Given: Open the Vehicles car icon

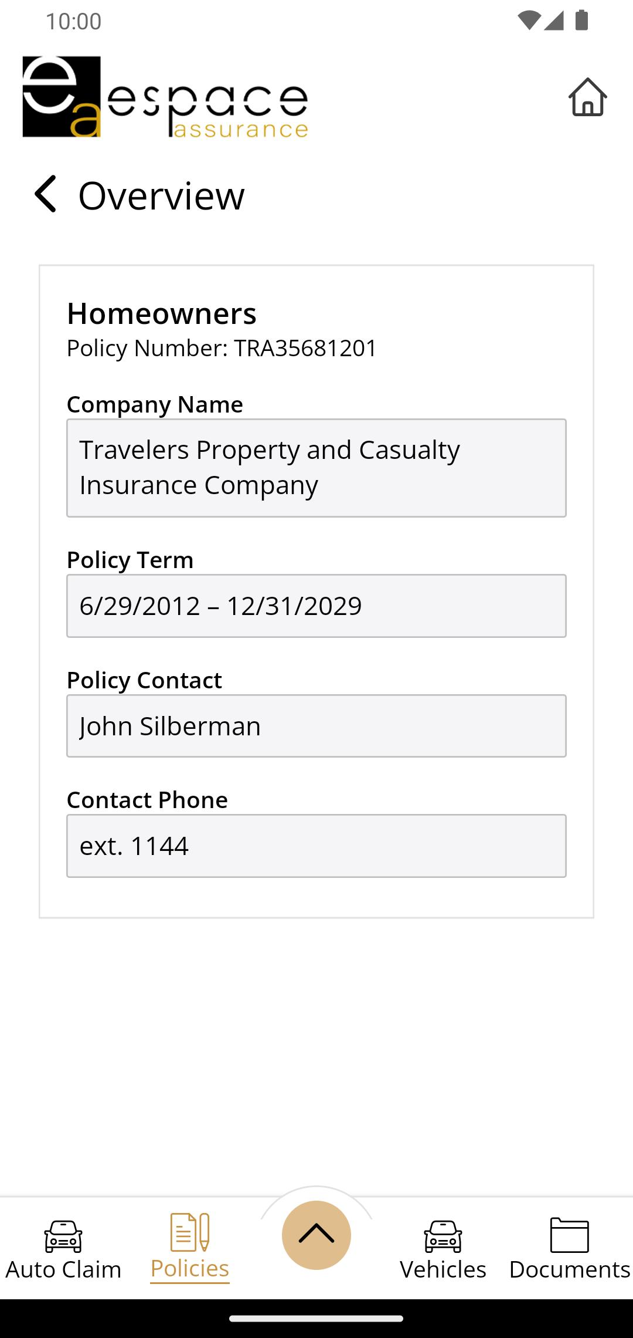Looking at the screenshot, I should (x=443, y=1236).
